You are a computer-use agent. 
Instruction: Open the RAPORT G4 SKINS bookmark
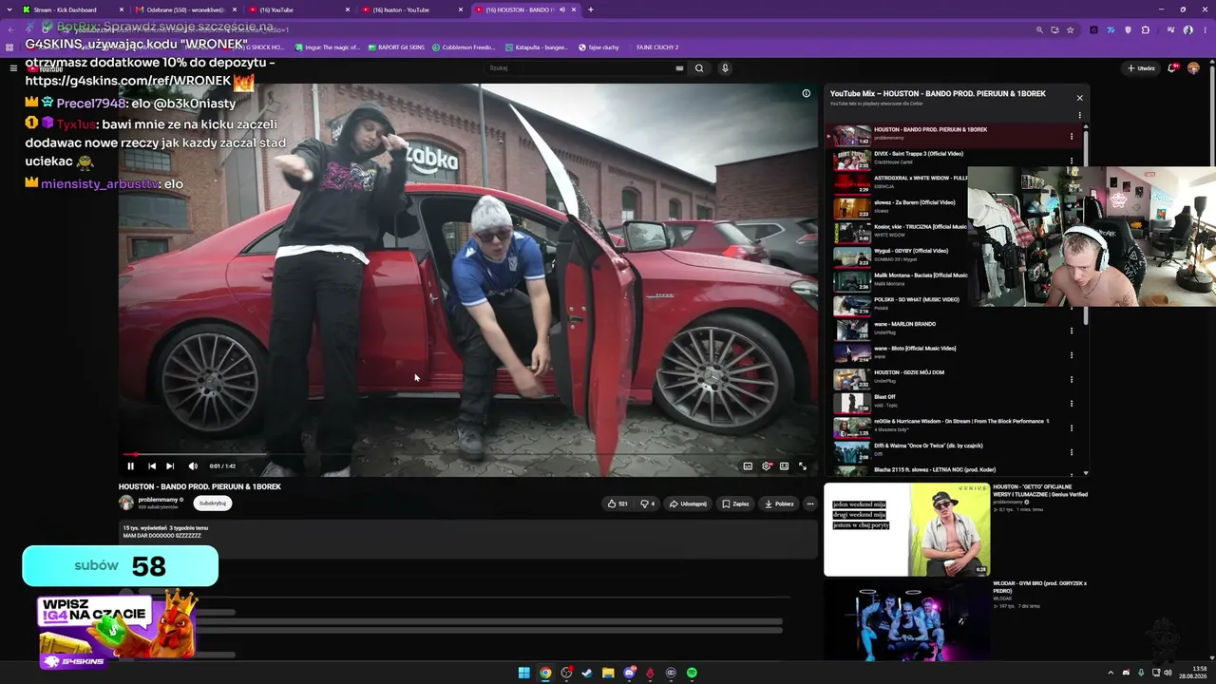pos(395,47)
